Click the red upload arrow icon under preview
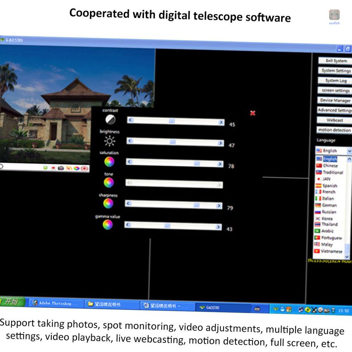Screen dimensions: 352x352 [x=84, y=168]
